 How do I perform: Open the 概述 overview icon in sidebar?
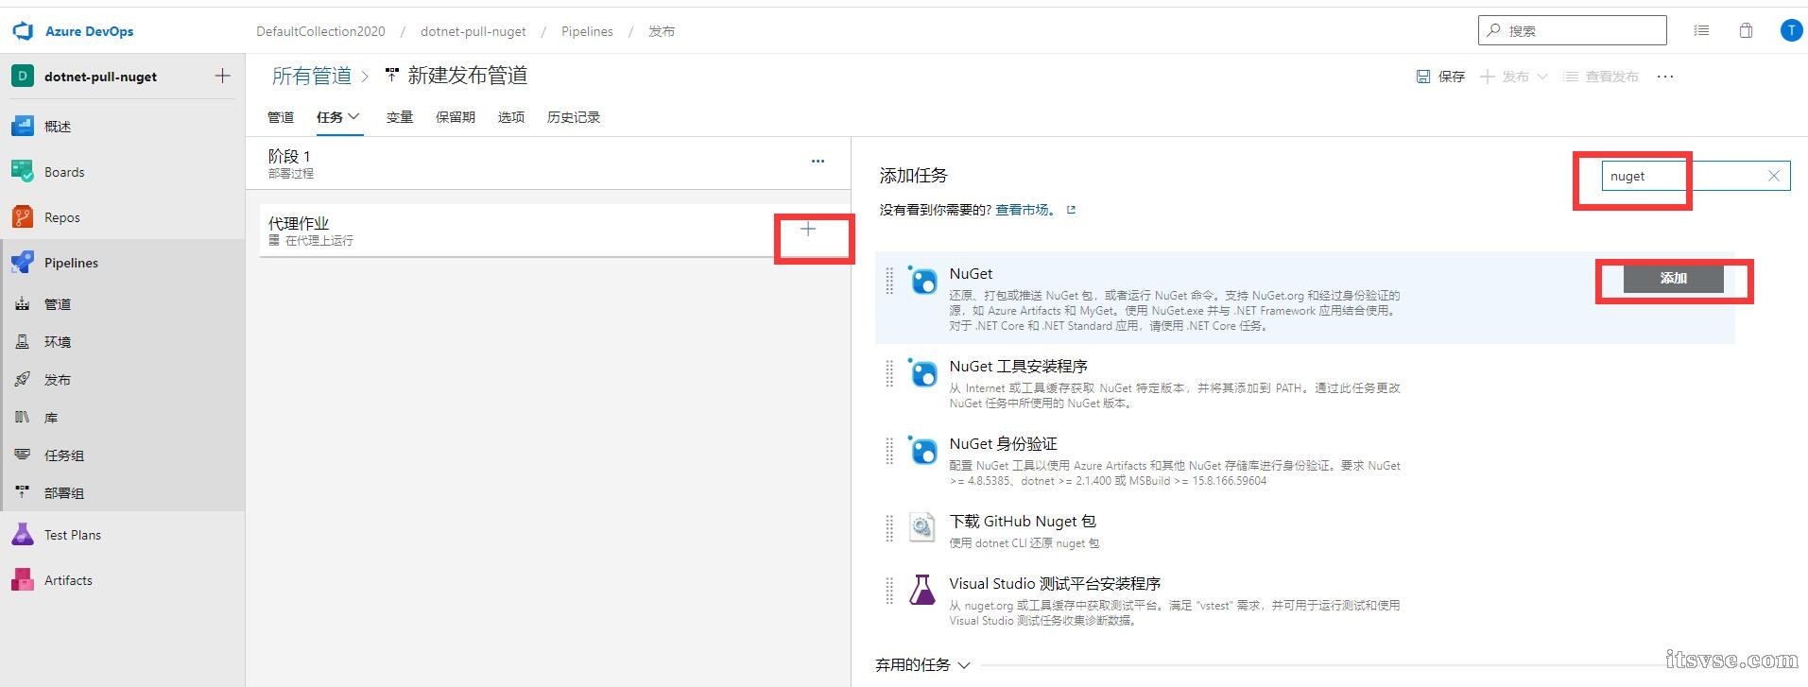coord(23,126)
